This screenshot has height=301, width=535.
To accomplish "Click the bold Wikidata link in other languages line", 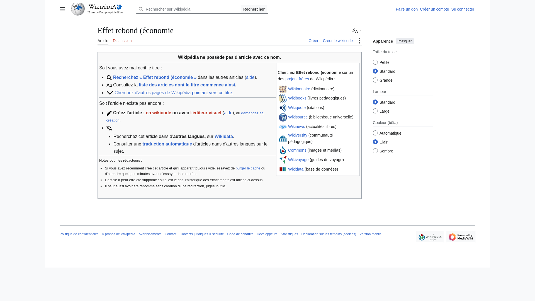I will tap(223, 137).
